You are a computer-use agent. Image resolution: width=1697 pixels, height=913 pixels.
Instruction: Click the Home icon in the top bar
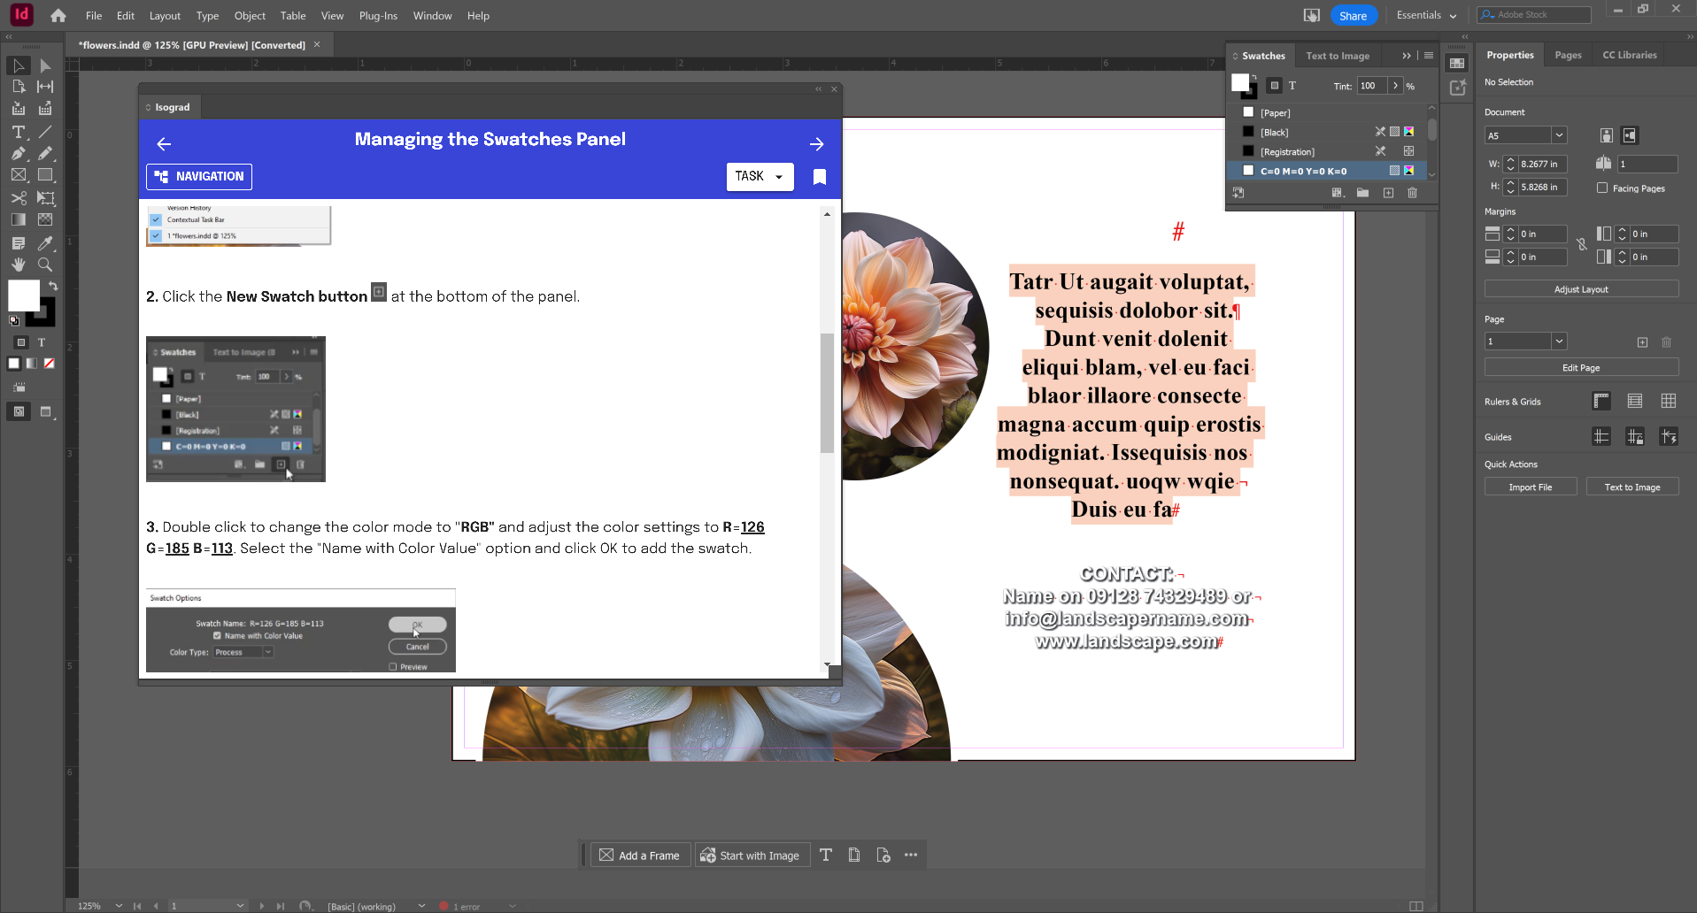[58, 15]
